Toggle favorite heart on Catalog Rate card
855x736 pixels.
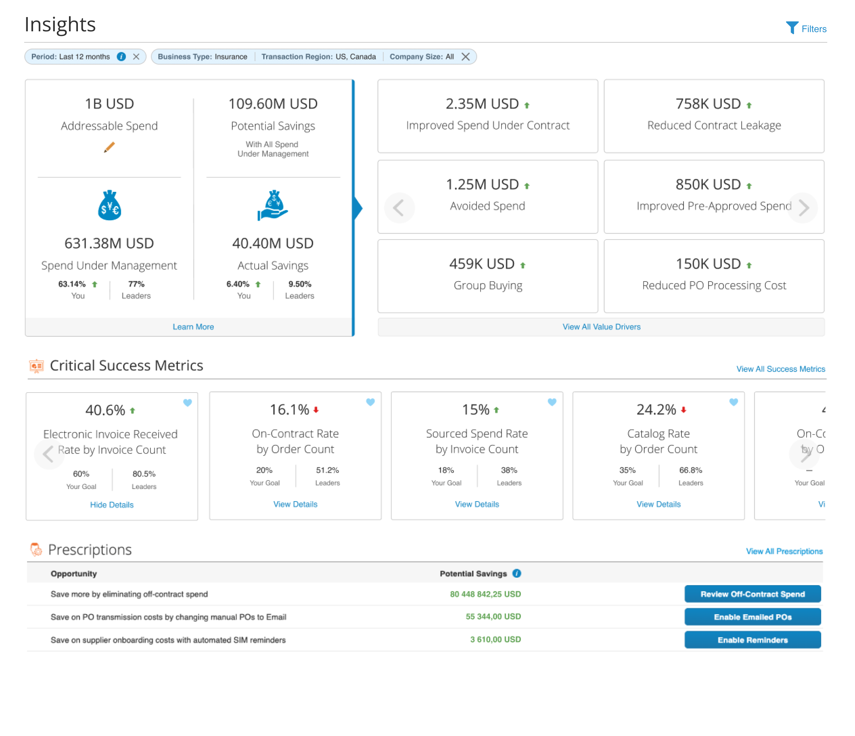click(733, 402)
